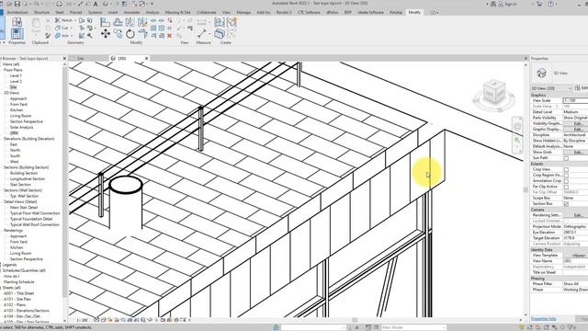This screenshot has height=331, width=588.
Task: Select the Planting Schedule in browser
Action: [x=18, y=282]
